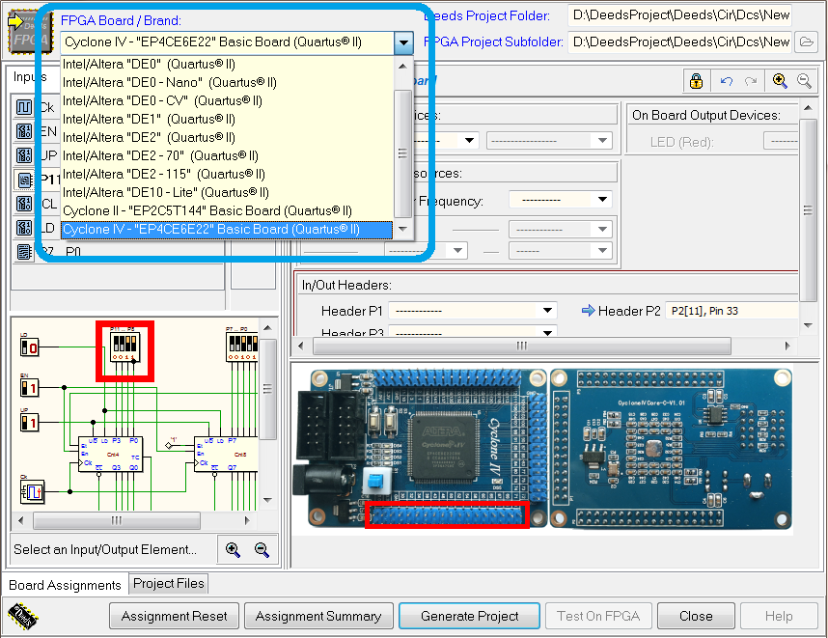Image resolution: width=828 pixels, height=638 pixels.
Task: Switch to Board Assignments tab
Action: 65,585
